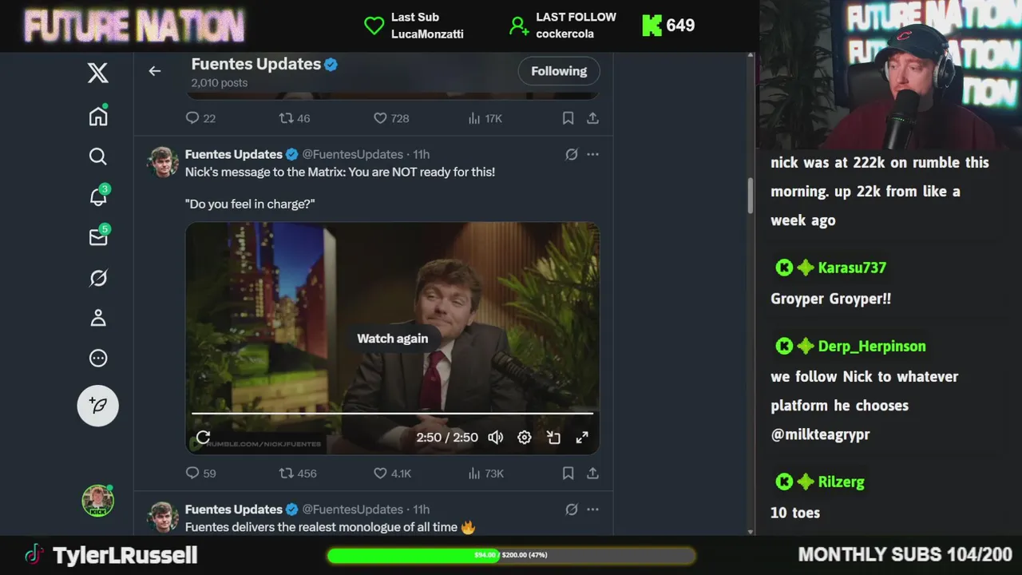
Task: Click chat username Karasu737
Action: pyautogui.click(x=851, y=268)
